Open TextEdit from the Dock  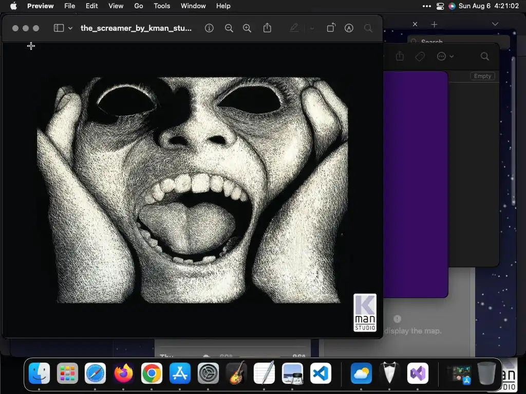(265, 372)
